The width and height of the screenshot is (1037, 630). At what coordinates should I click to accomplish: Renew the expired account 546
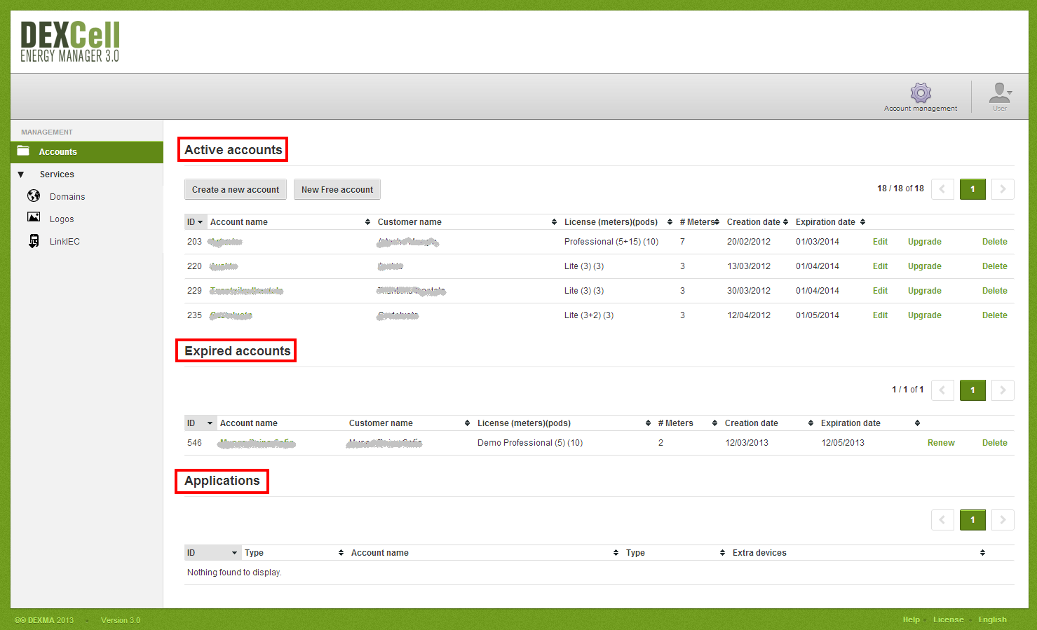coord(941,442)
